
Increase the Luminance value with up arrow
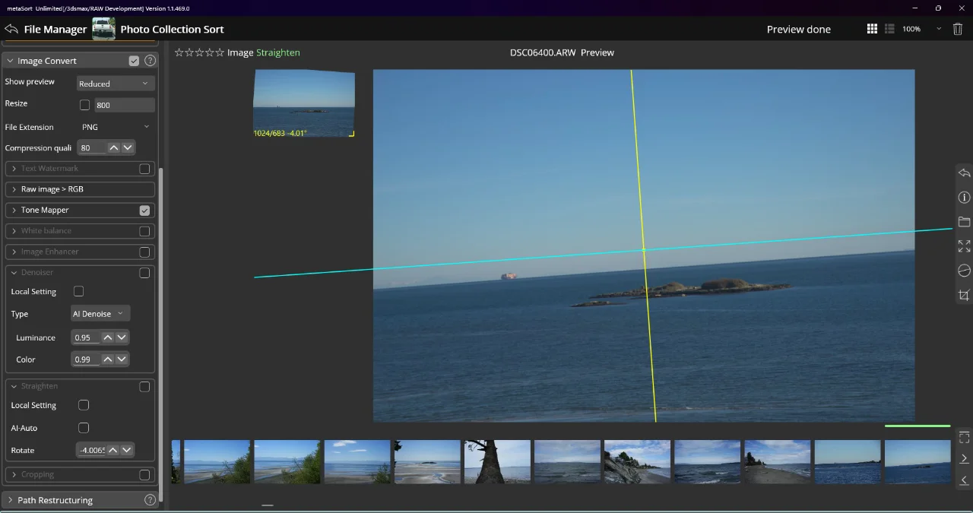[x=108, y=337]
